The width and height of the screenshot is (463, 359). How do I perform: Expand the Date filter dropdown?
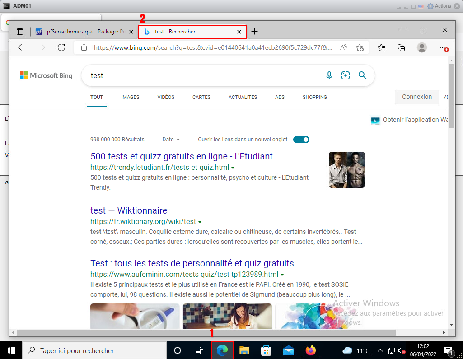171,140
